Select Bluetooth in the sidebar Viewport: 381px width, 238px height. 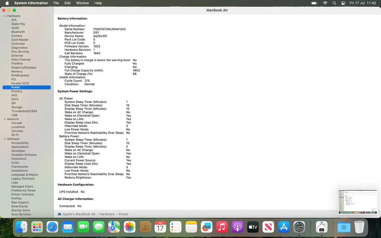18,32
